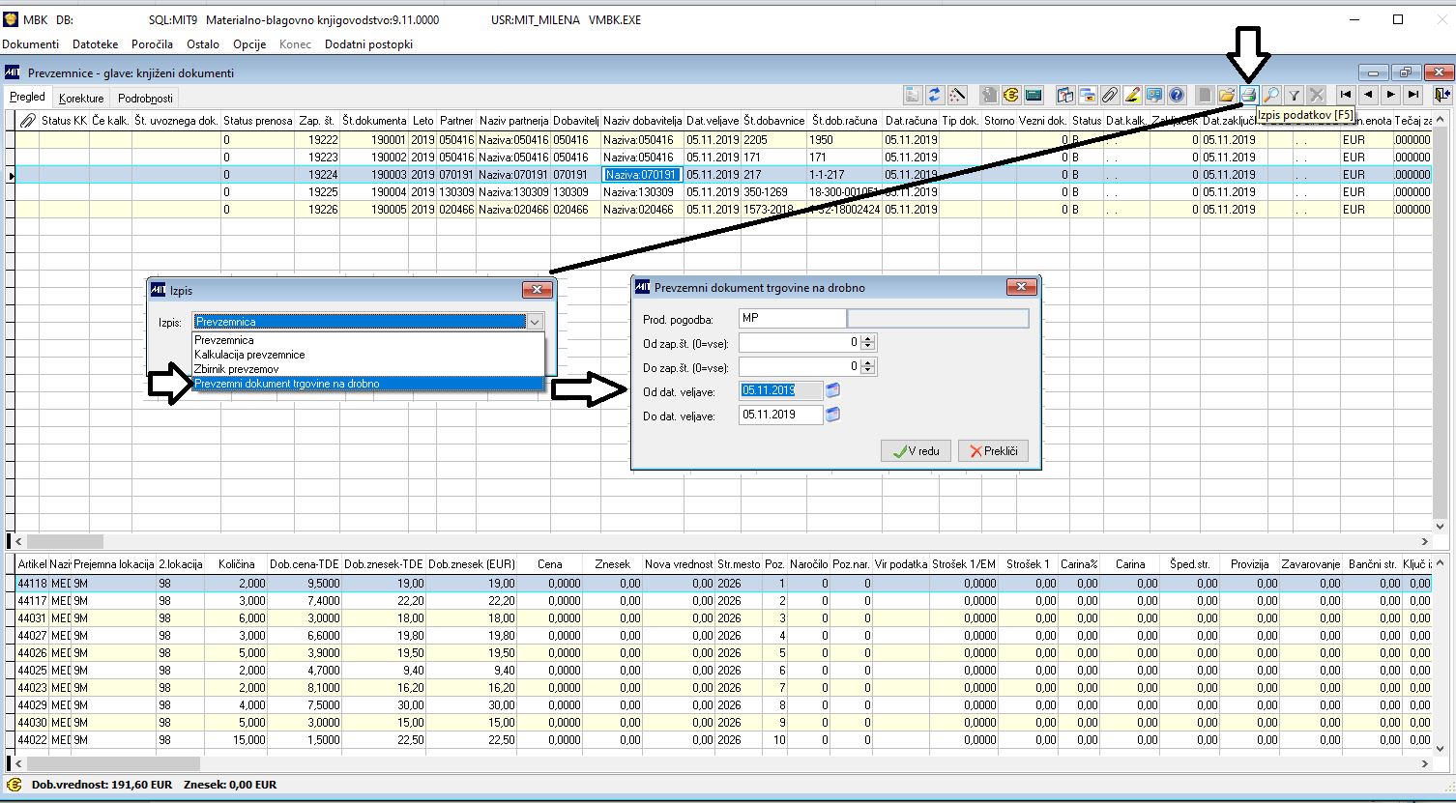Click the Količina column header in lower grid
The width and height of the screenshot is (1456, 803).
[237, 564]
